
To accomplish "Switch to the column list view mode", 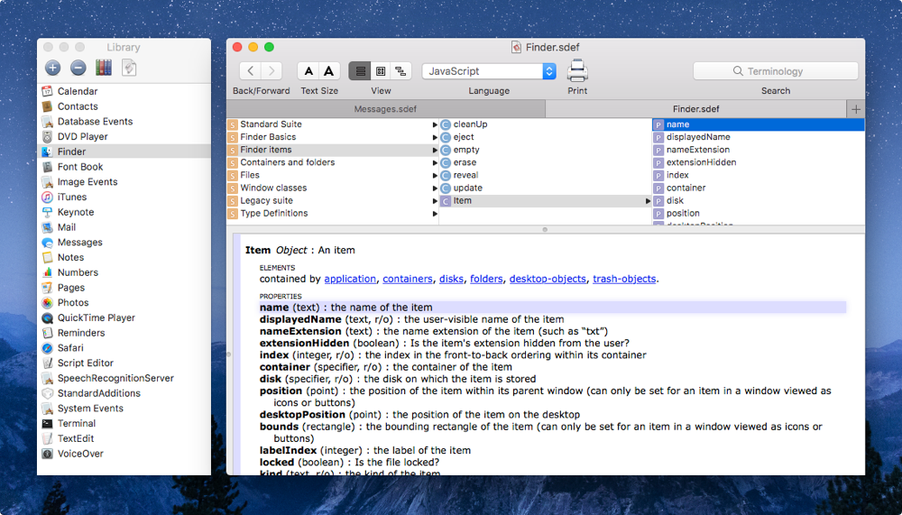I will (360, 71).
